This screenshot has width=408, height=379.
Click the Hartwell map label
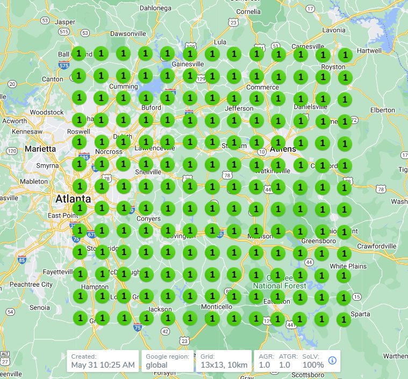pyautogui.click(x=369, y=50)
